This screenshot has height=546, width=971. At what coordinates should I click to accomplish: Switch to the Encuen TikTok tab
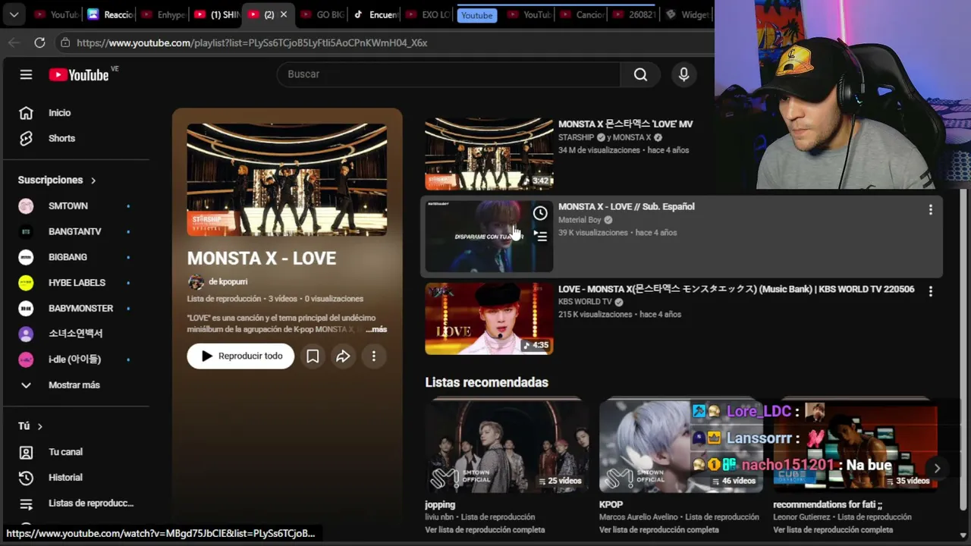coord(376,14)
